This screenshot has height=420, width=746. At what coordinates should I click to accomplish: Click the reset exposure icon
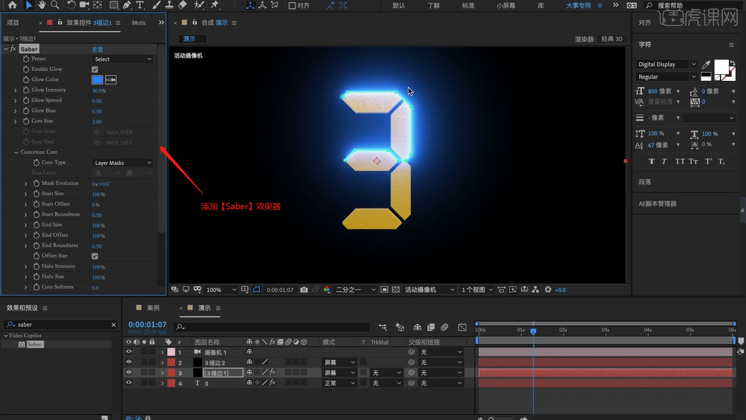pos(548,290)
